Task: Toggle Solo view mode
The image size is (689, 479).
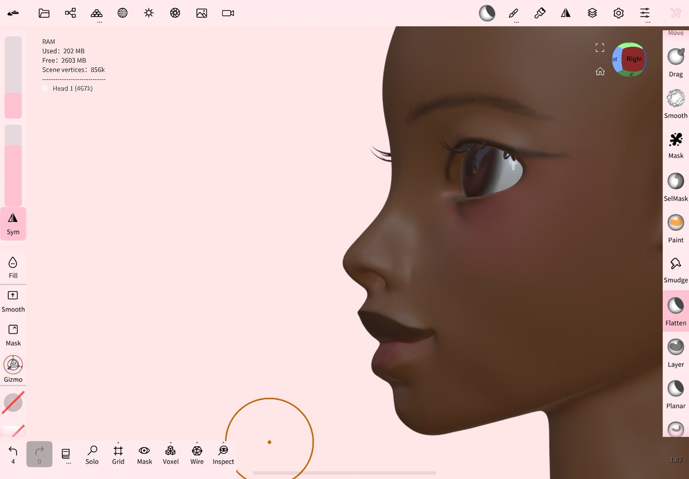Action: (x=92, y=454)
